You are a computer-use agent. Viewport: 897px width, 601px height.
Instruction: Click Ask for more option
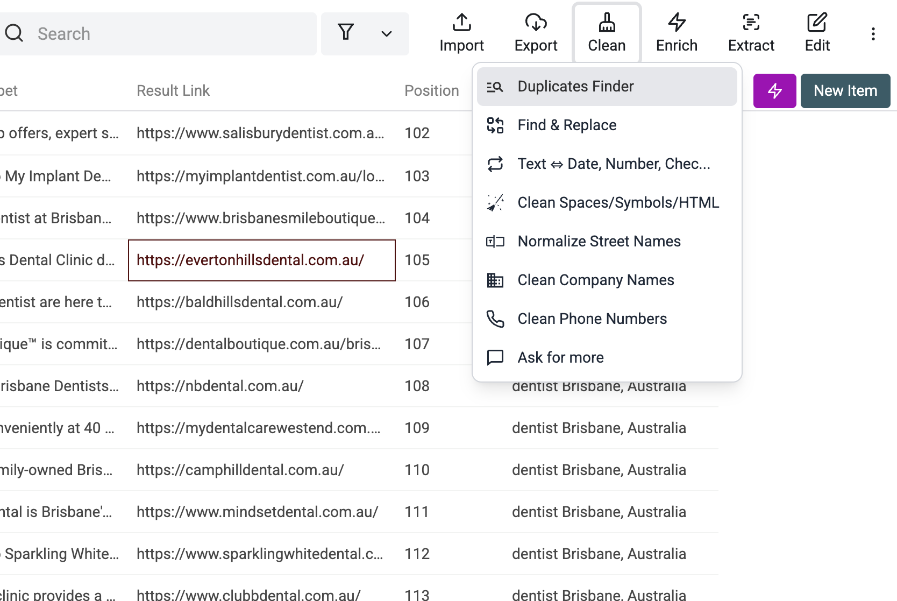[x=560, y=358]
